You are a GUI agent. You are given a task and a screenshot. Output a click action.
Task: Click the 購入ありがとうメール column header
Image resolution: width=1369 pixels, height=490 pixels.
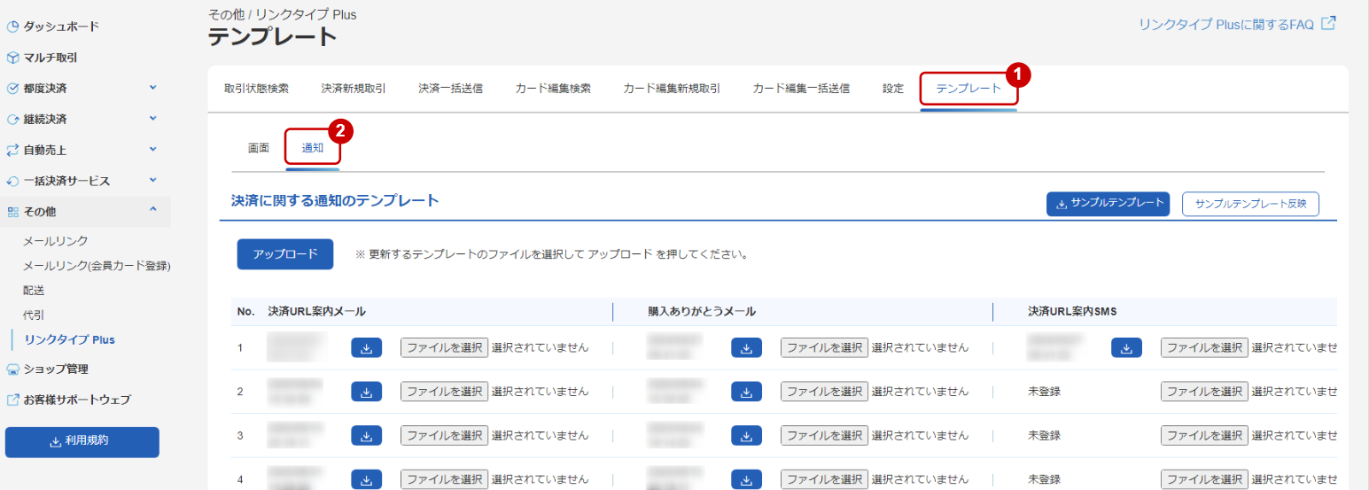702,312
